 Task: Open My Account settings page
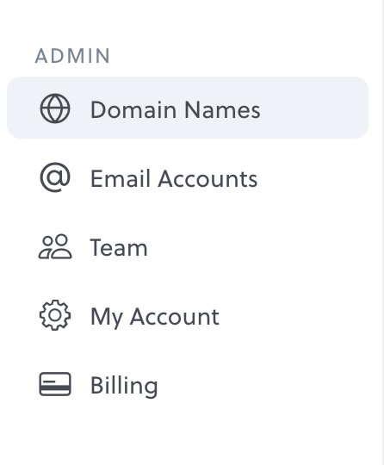tap(188, 315)
